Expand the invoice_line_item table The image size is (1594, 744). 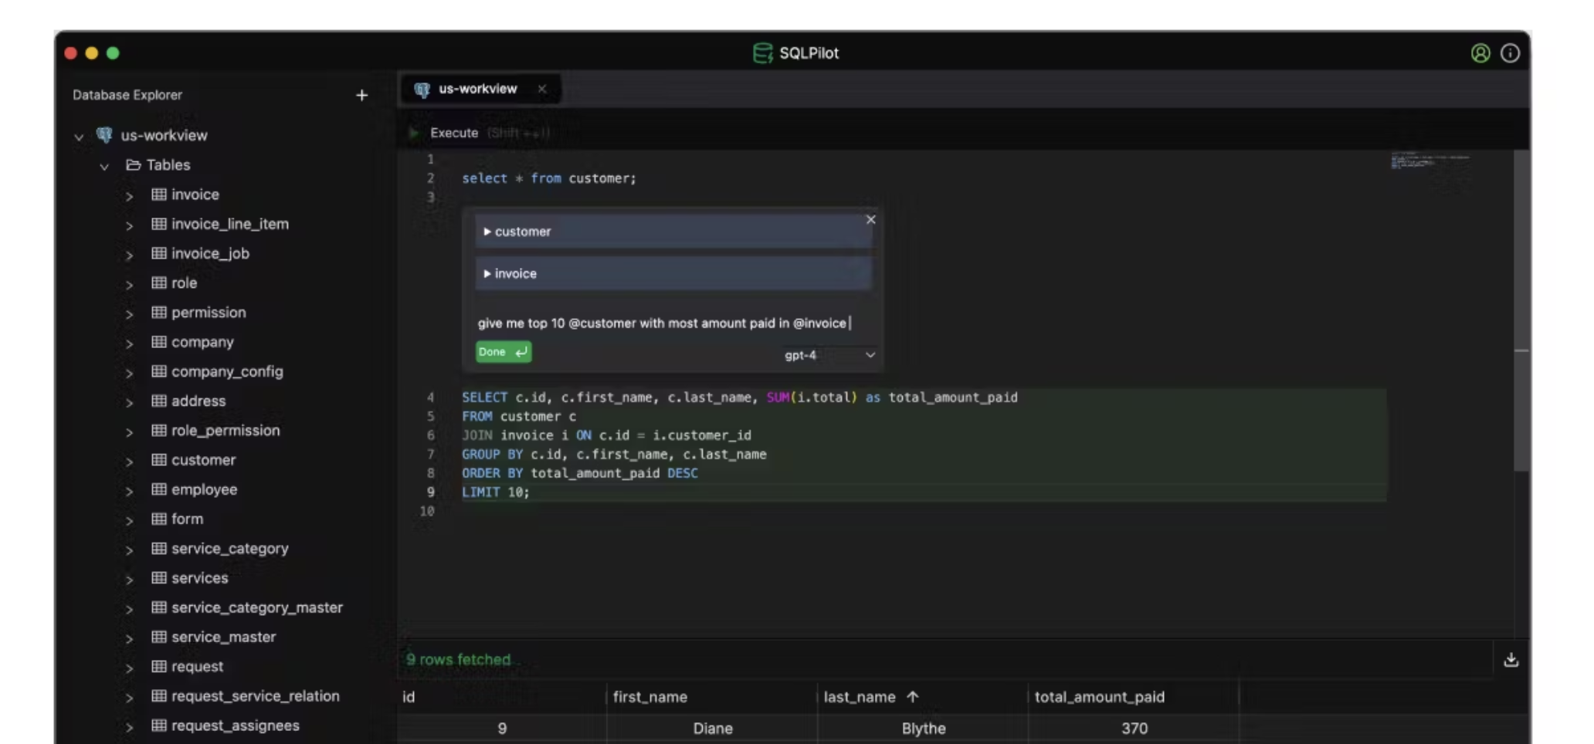pos(129,225)
